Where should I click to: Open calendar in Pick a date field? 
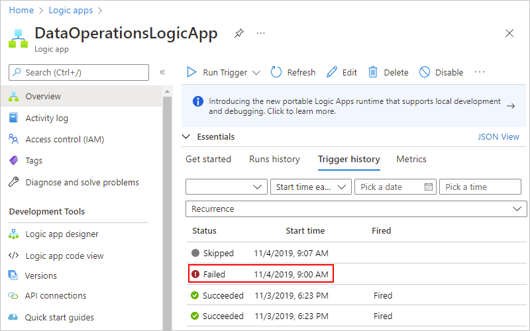point(429,187)
